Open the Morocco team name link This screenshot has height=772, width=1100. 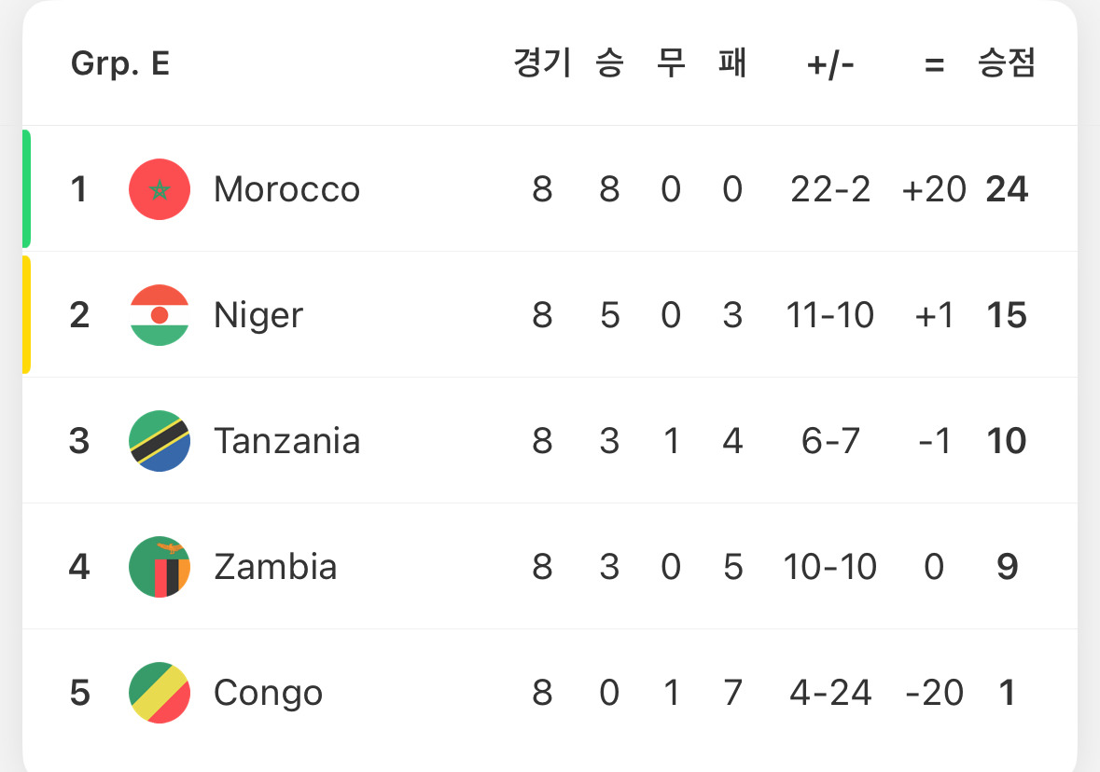click(286, 189)
